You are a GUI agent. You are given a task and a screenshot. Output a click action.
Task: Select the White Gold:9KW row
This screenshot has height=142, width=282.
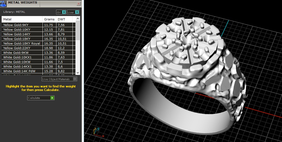(x=39, y=53)
